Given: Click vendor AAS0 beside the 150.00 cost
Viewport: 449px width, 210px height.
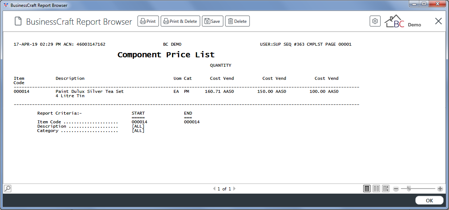Looking at the screenshot, I should point(281,91).
